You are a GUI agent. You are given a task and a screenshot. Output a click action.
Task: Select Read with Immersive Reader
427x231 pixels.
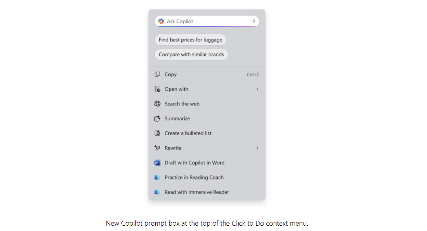(207, 192)
